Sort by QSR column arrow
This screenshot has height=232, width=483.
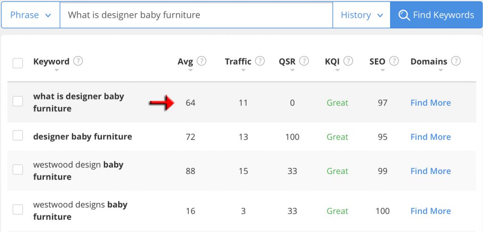(x=292, y=70)
